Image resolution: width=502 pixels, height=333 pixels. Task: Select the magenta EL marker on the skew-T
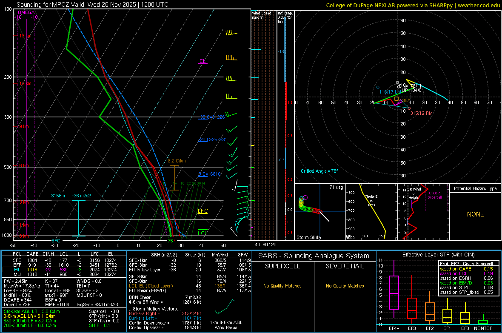point(203,61)
